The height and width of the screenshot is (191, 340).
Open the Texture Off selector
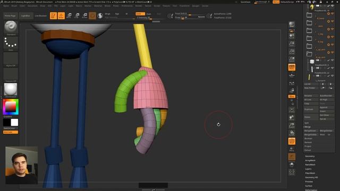(x=11, y=75)
